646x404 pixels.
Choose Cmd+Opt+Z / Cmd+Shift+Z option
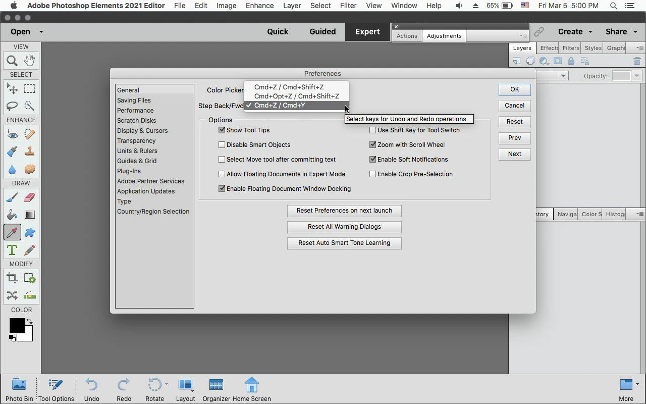click(x=296, y=96)
